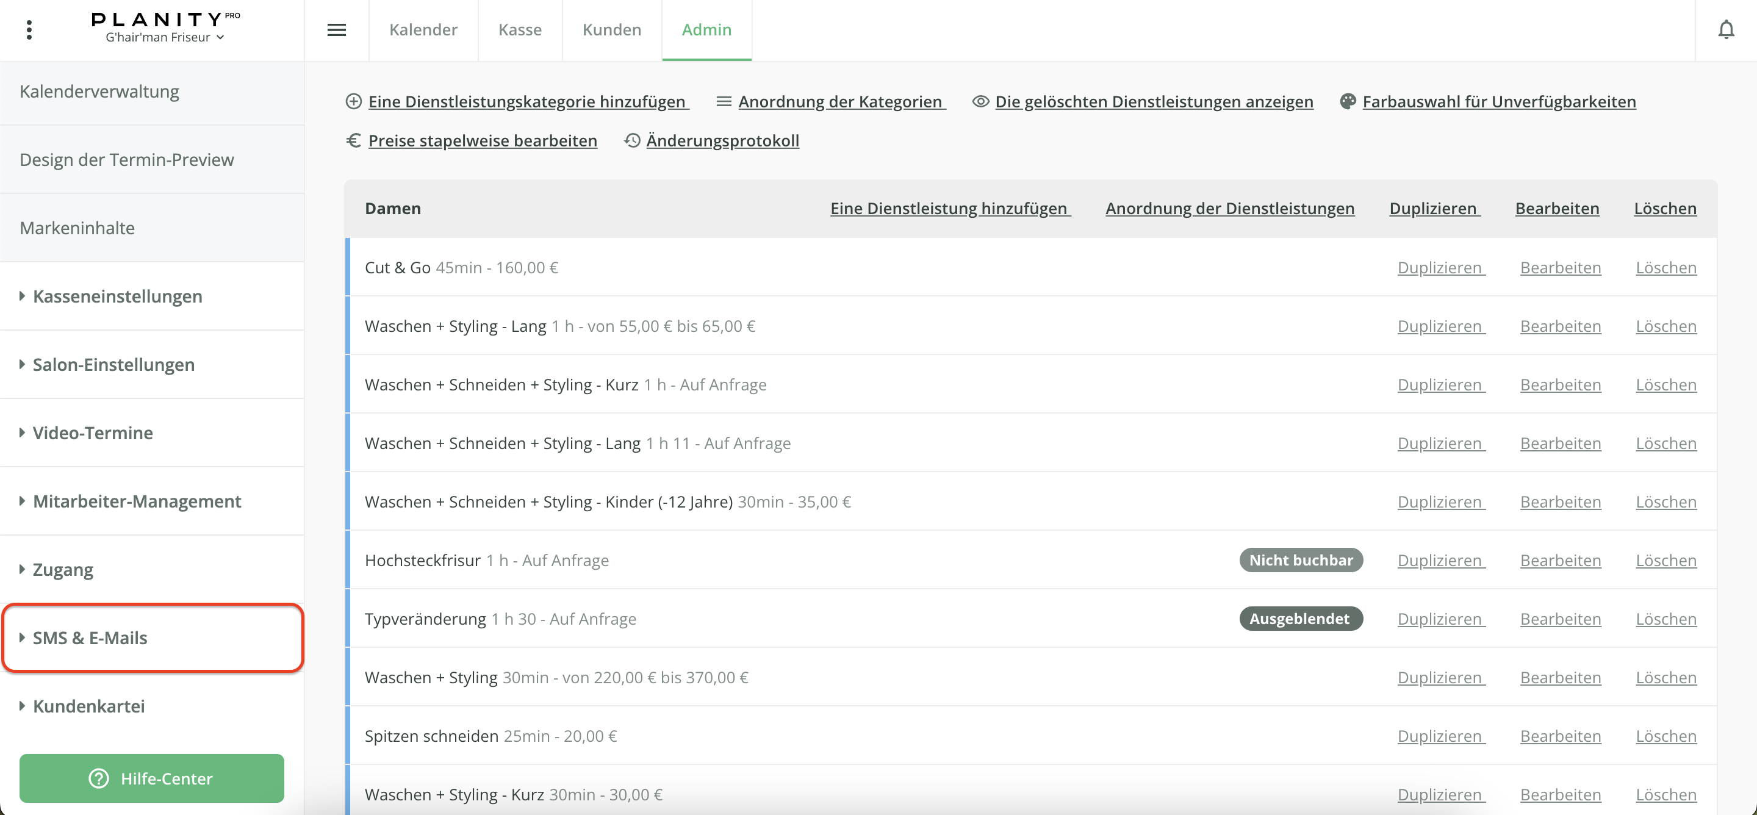Expand the Mitarbeiter-Management section
This screenshot has width=1757, height=815.
tap(137, 501)
